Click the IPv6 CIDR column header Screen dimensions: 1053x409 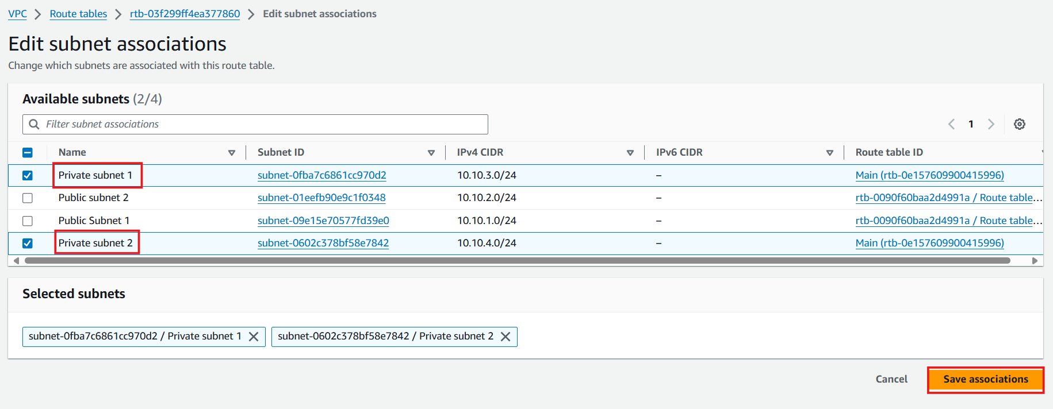[679, 152]
